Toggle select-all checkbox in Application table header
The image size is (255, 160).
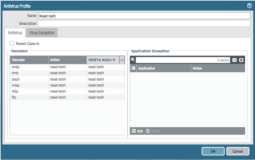(x=134, y=68)
